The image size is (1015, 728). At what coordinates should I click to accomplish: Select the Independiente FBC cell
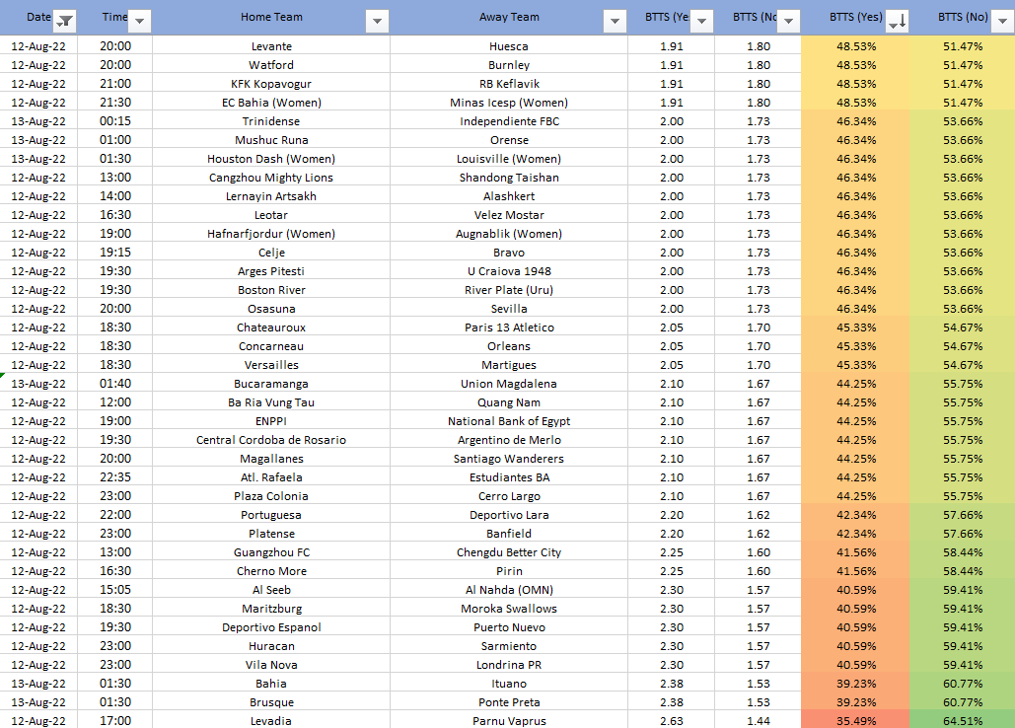coord(509,121)
